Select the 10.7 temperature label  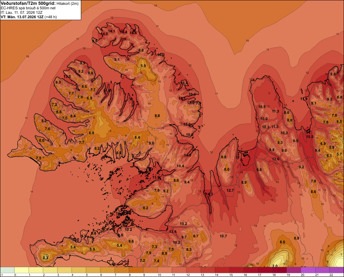pos(223,236)
